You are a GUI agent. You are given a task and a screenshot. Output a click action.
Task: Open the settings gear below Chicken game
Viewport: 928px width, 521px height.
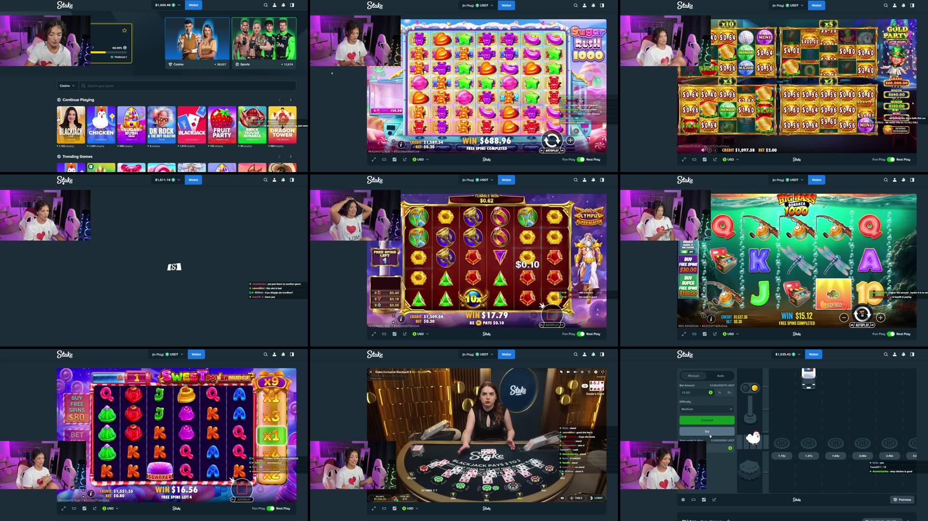point(683,500)
